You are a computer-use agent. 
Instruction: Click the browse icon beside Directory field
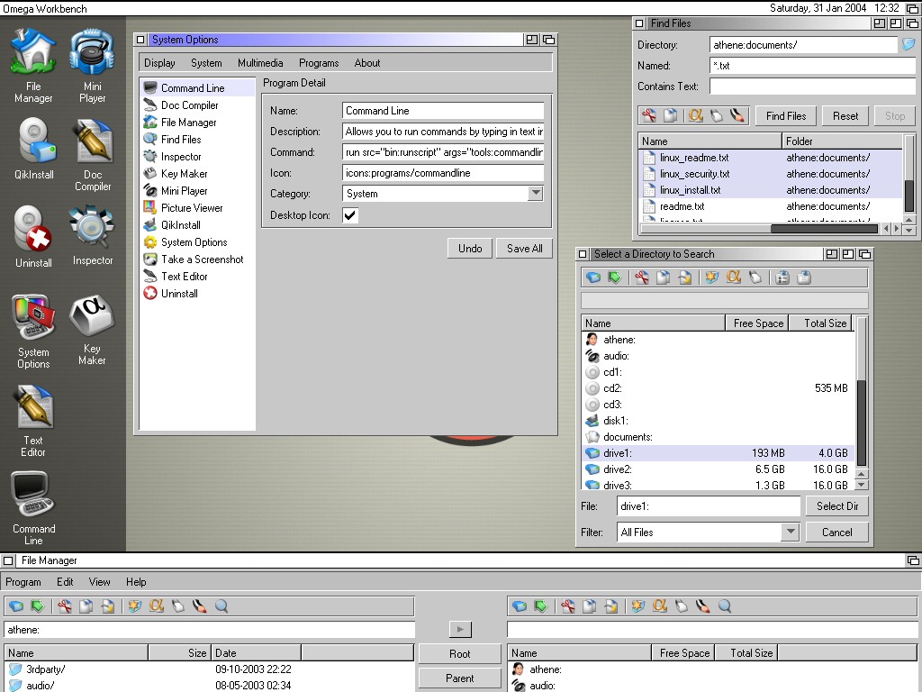908,45
